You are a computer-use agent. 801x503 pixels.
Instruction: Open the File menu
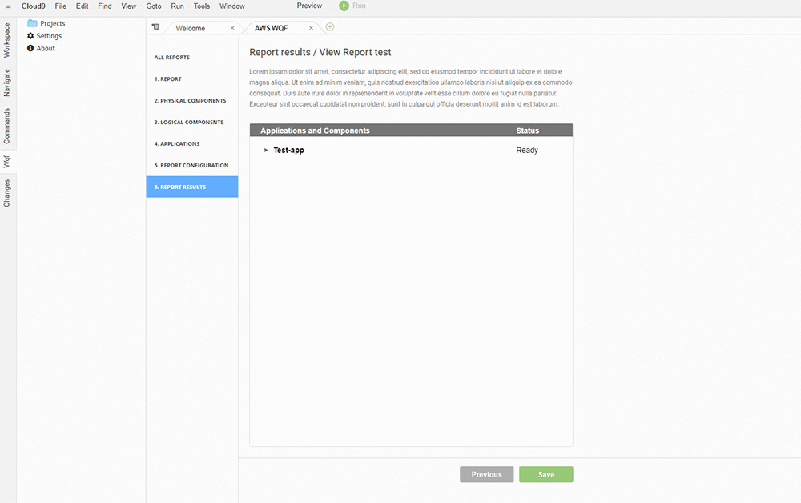(x=61, y=6)
